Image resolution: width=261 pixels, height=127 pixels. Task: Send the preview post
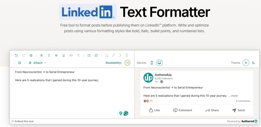[x=238, y=110]
